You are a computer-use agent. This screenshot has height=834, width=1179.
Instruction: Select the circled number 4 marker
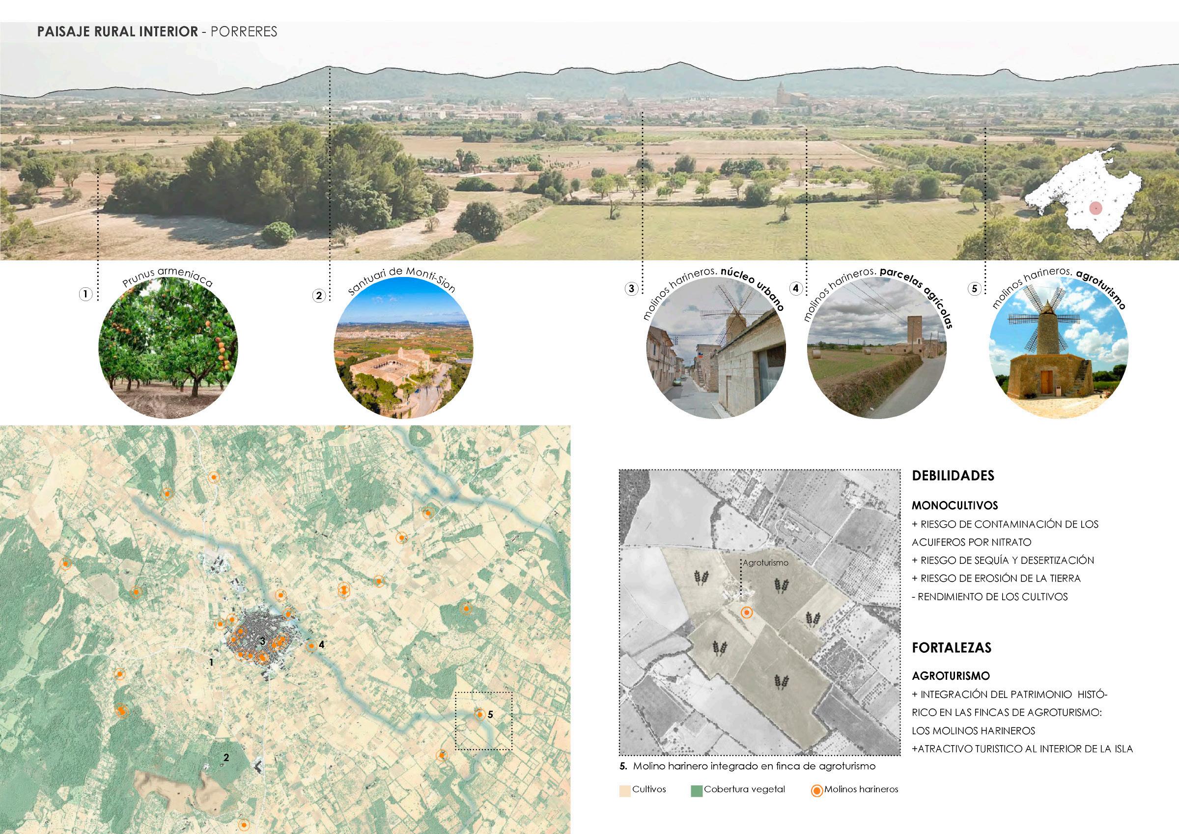pyautogui.click(x=796, y=289)
